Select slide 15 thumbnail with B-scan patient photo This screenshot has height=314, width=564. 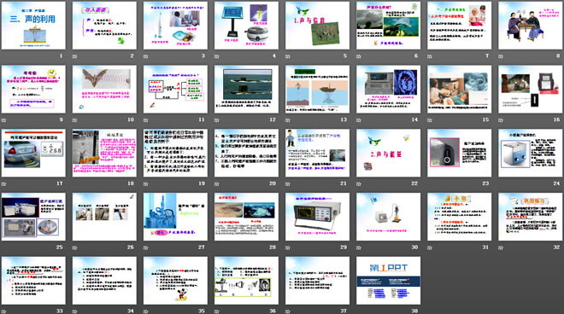coord(460,89)
